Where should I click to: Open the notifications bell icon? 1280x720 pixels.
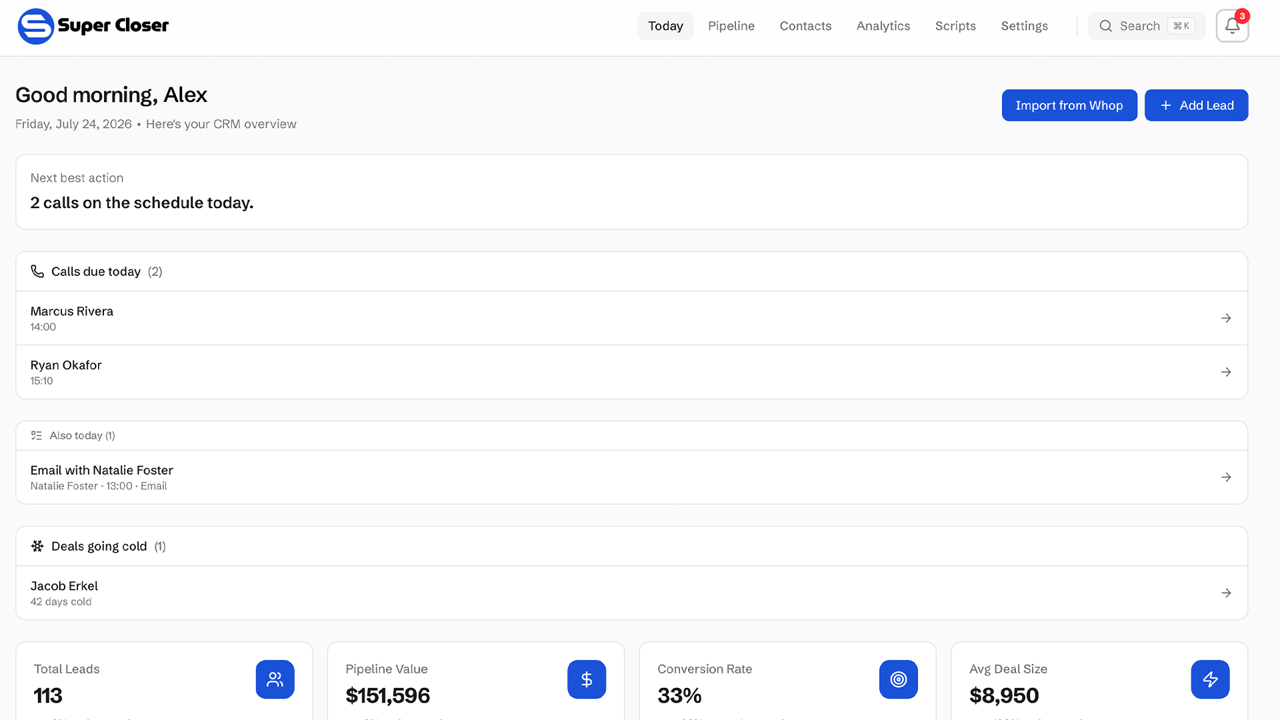pyautogui.click(x=1232, y=26)
